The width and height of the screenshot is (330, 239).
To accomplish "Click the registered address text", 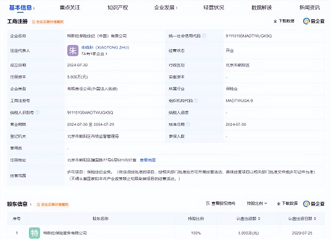I will 102,160.
